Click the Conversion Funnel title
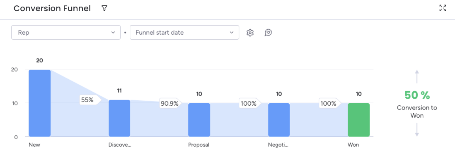The image size is (455, 159). point(52,8)
